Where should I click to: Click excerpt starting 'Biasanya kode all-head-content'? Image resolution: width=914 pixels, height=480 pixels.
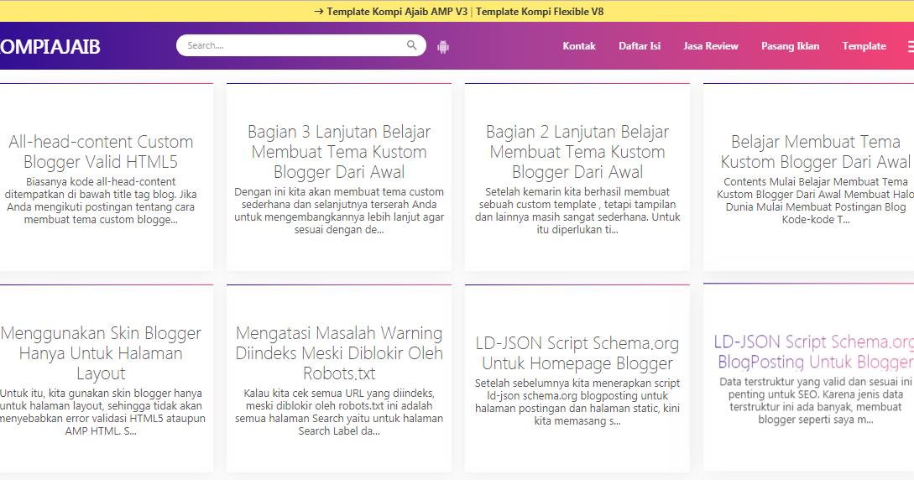[101, 201]
